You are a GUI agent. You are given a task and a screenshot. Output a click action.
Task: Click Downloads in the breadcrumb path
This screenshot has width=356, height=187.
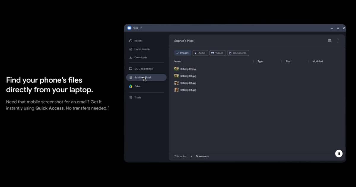click(202, 156)
